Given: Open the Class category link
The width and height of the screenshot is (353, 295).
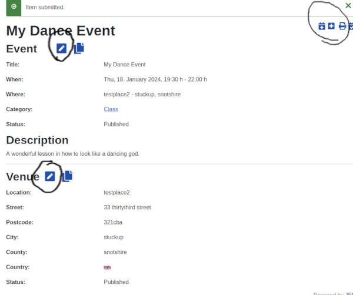Looking at the screenshot, I should [x=111, y=109].
